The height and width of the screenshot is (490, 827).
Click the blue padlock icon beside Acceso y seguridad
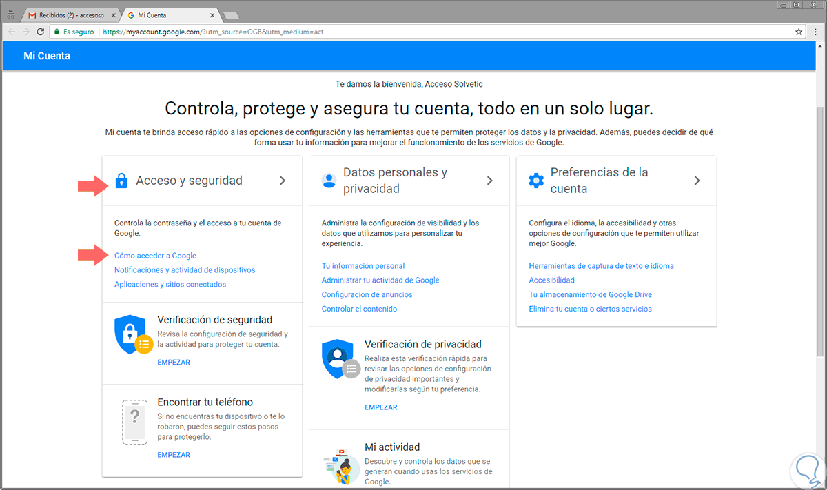(121, 181)
